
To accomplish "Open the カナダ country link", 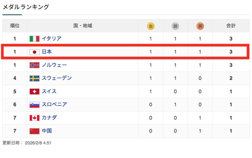I will [x=49, y=118].
